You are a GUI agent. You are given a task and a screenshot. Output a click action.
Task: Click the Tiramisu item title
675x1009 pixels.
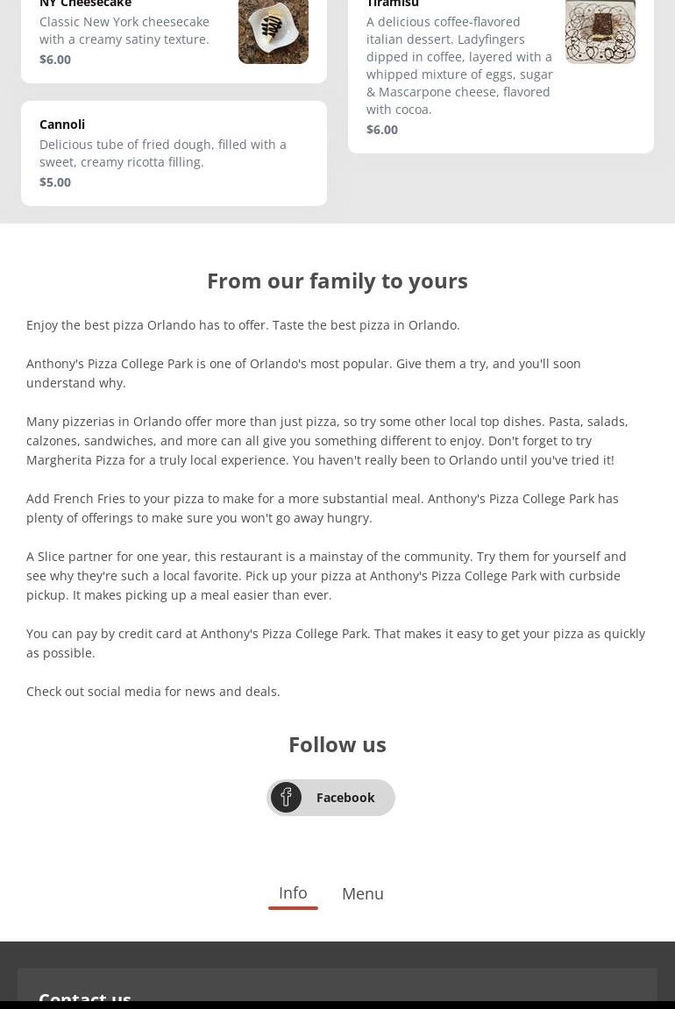392,4
